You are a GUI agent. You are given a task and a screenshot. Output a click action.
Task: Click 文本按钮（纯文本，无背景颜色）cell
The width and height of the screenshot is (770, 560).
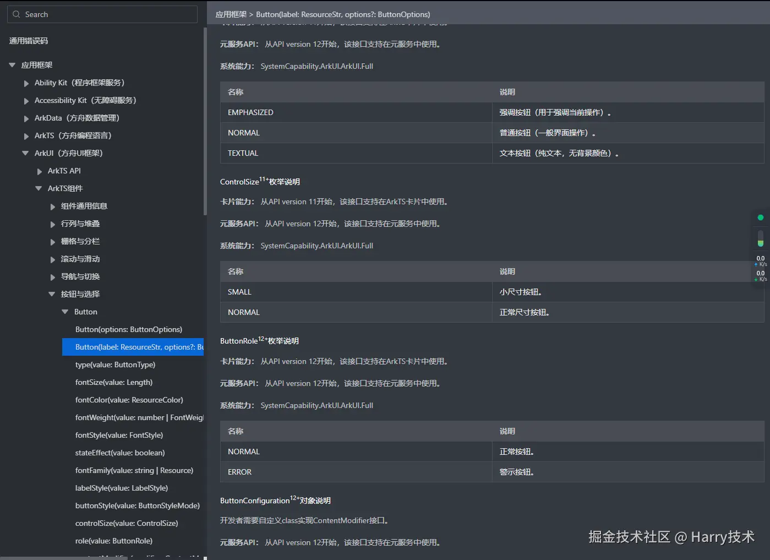pyautogui.click(x=628, y=153)
